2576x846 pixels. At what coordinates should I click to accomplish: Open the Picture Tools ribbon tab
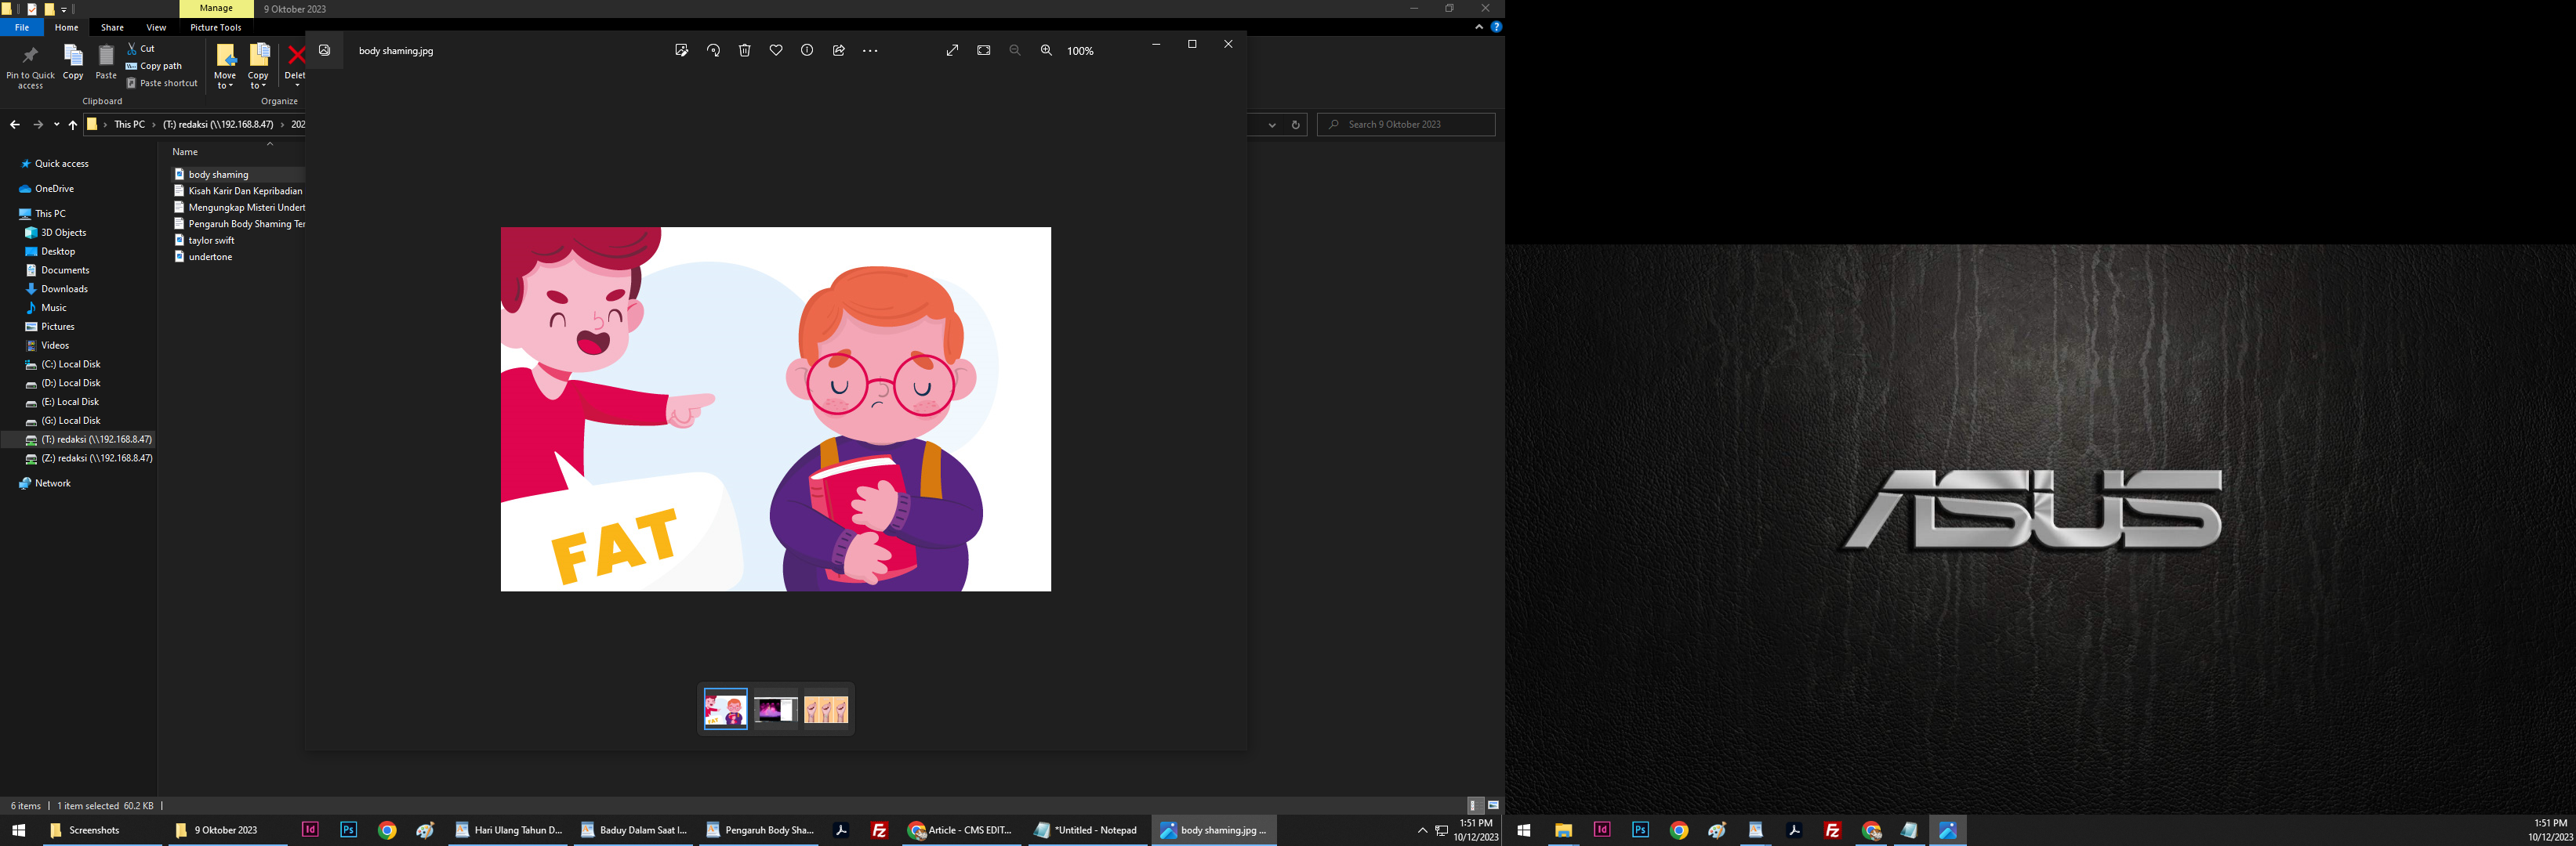(216, 27)
